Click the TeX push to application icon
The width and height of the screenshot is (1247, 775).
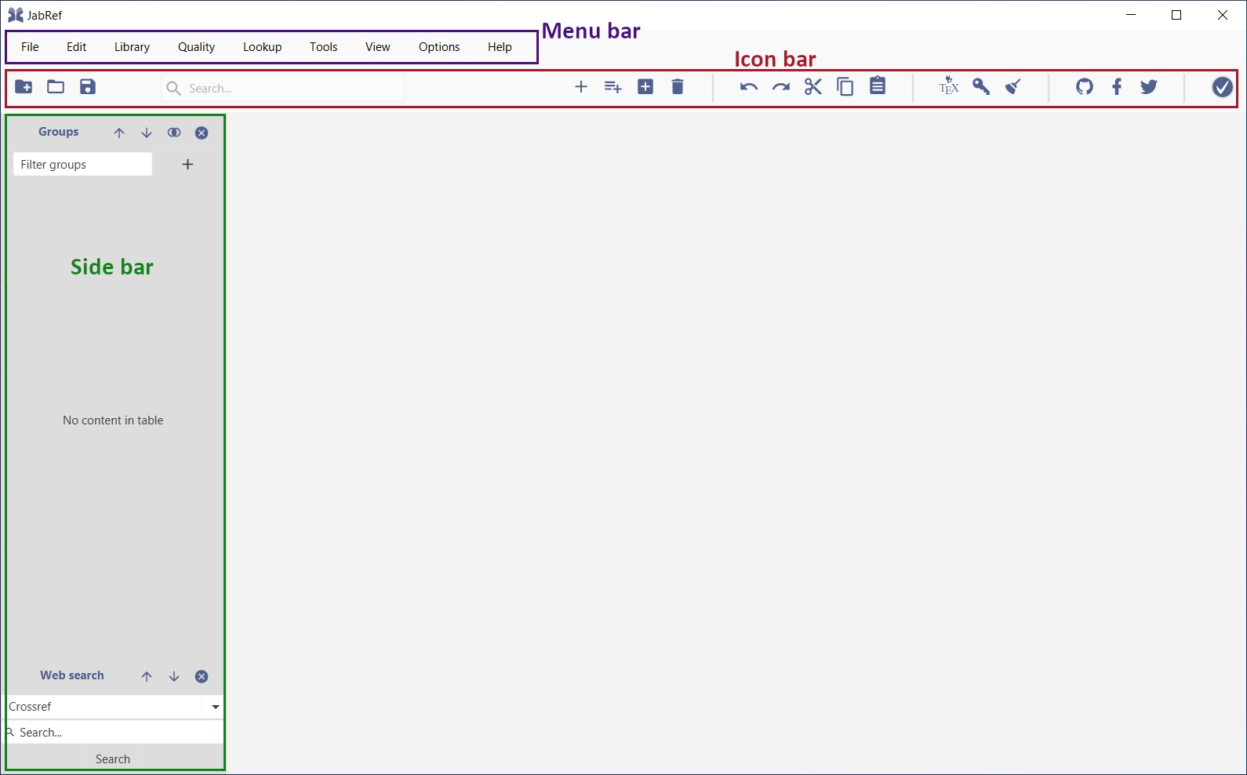(949, 86)
